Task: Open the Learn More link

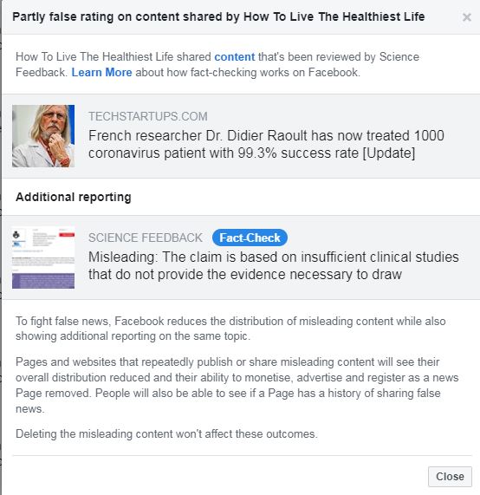Action: coord(101,72)
